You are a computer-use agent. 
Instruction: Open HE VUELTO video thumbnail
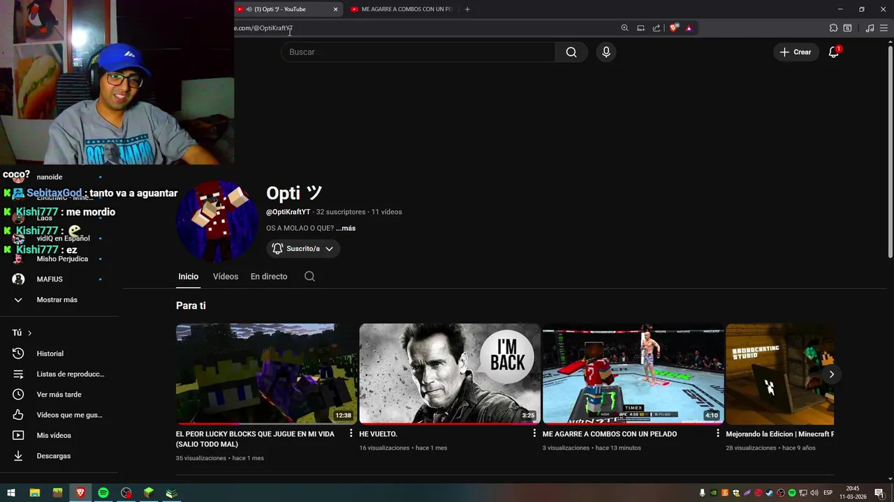(450, 374)
